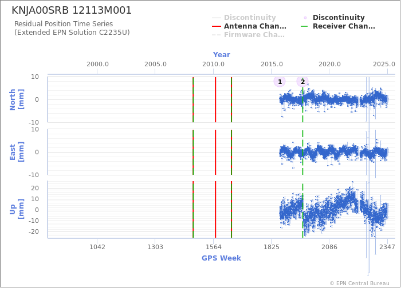Click GPS week tick label 2347
Screen dimensions: 401x288
(x=387, y=247)
